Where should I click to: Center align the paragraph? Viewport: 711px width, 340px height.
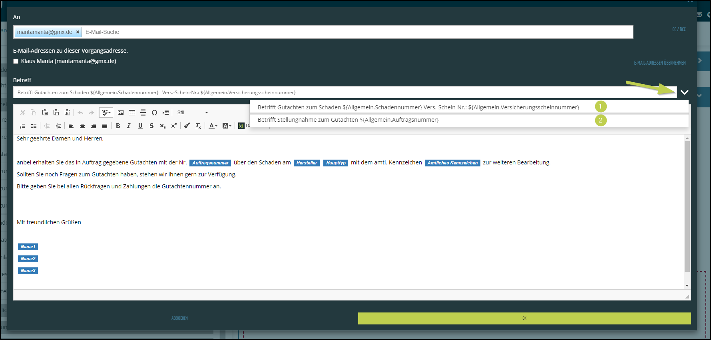(x=82, y=126)
